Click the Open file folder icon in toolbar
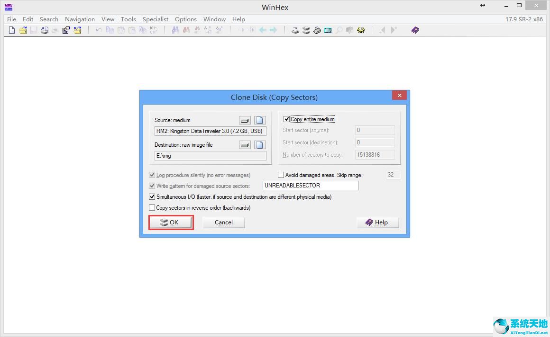Viewport: 550px width, 337px height. [23, 30]
